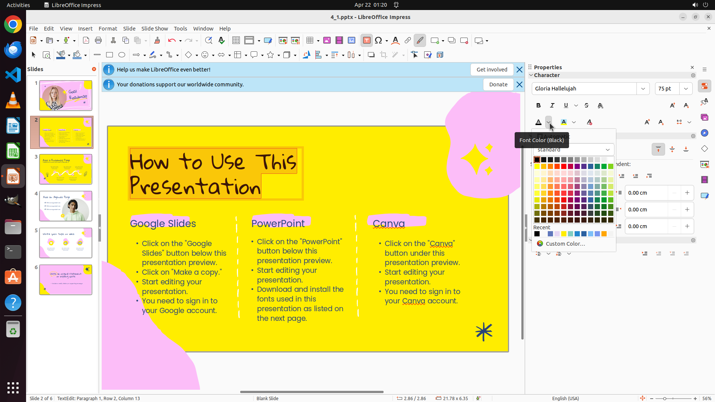This screenshot has width=715, height=402.
Task: Toggle Strikethrough in Character panel
Action: pyautogui.click(x=587, y=106)
